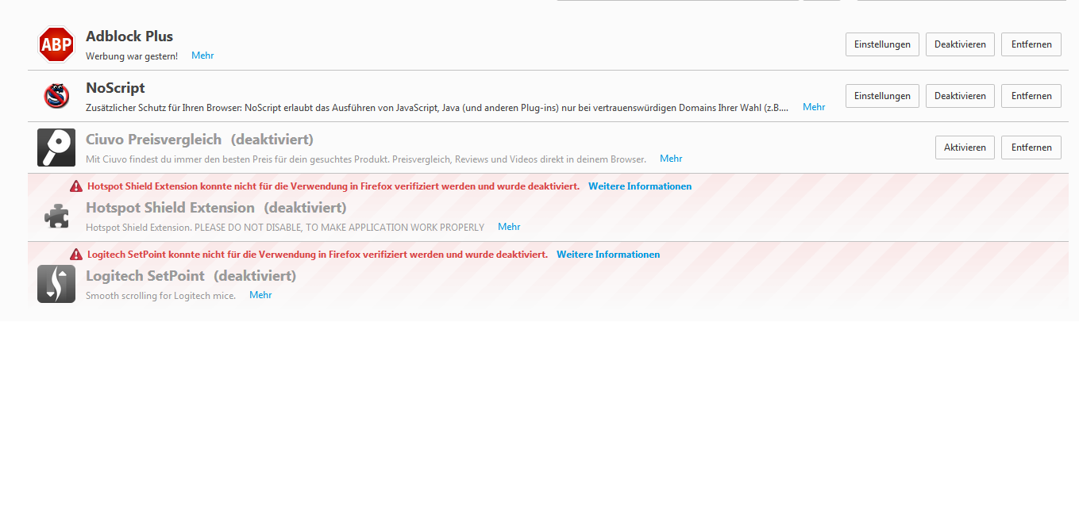Entfernen the Ciuvo Preisvergleich extension
Viewport: 1079px width, 525px height.
tap(1031, 148)
